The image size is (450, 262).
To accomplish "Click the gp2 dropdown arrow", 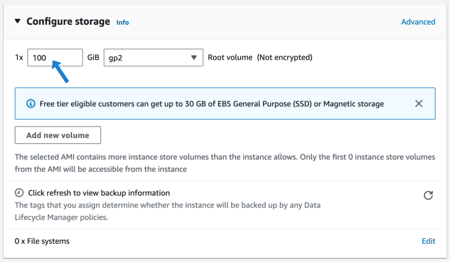I will tap(194, 58).
